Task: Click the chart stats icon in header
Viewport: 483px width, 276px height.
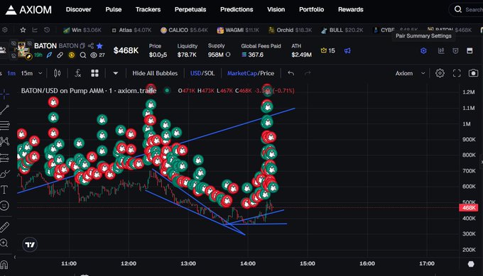Action: click(441, 50)
